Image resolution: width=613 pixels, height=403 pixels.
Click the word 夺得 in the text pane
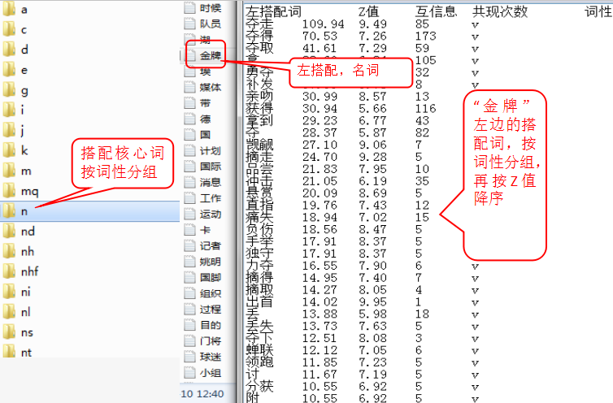(x=259, y=36)
